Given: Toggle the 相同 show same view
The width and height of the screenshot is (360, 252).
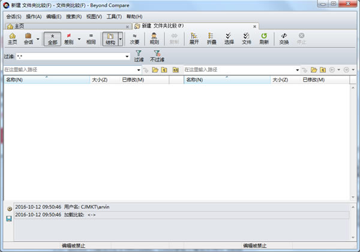Looking at the screenshot, I should [x=91, y=39].
